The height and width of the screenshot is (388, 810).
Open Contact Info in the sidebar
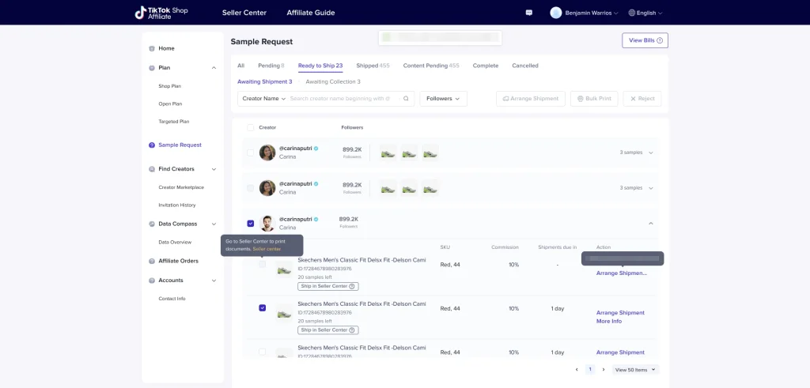(x=172, y=299)
